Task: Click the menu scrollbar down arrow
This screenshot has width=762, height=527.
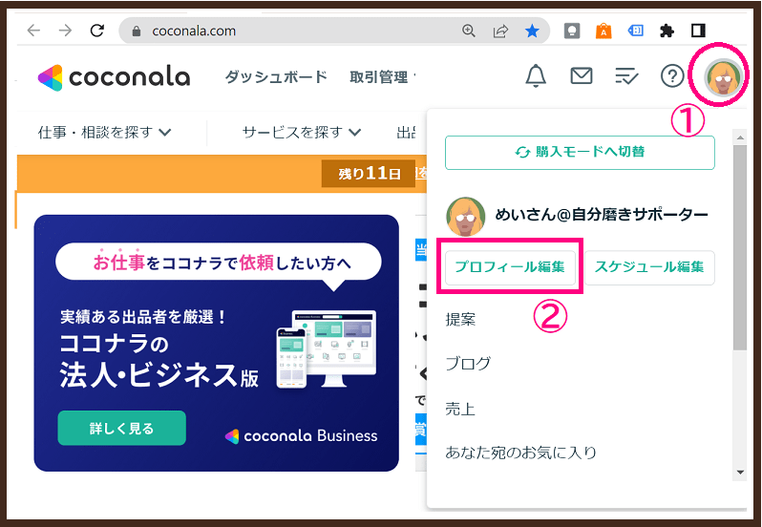Action: pos(740,473)
